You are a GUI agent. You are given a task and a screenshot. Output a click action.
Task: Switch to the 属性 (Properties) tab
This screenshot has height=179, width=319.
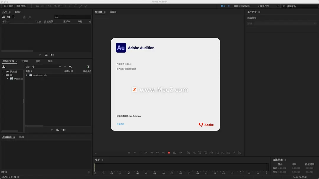click(x=50, y=61)
